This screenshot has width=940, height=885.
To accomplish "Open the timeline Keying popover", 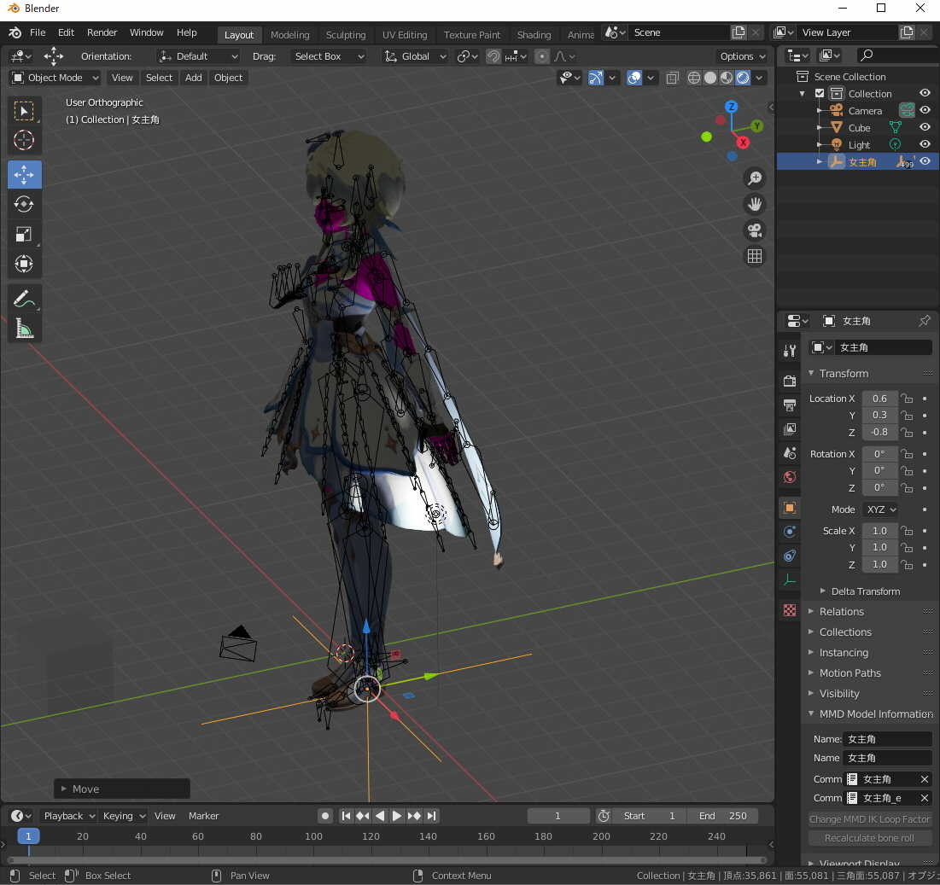I will pyautogui.click(x=124, y=816).
